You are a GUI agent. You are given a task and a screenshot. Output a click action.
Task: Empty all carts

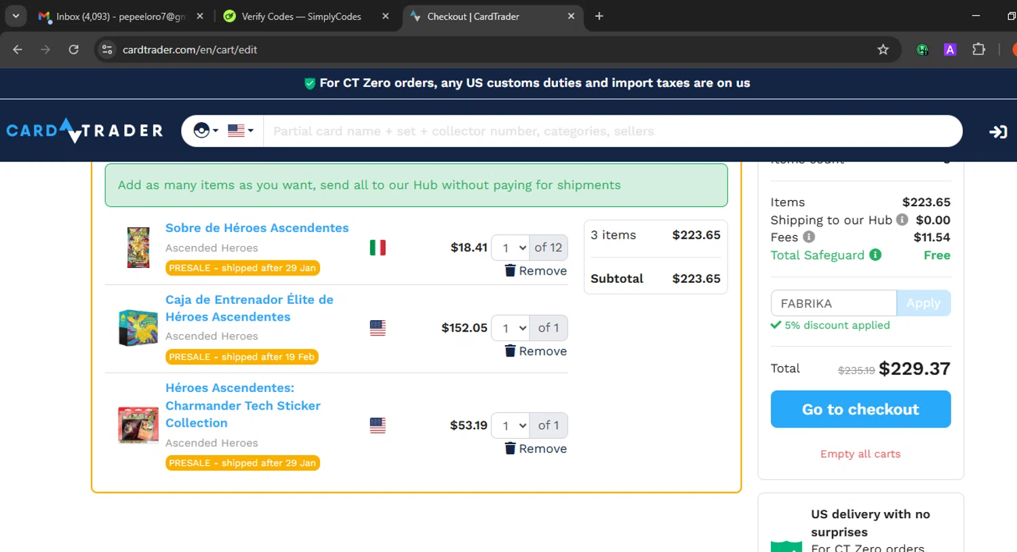(860, 454)
